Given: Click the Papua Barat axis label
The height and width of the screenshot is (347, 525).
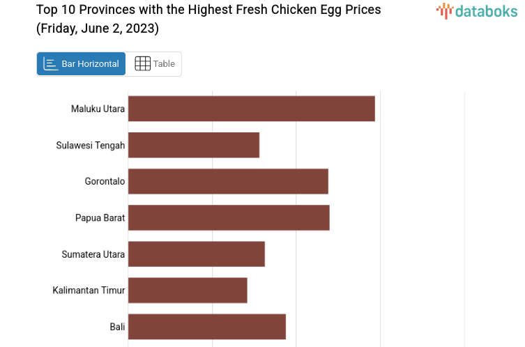Looking at the screenshot, I should point(100,217).
